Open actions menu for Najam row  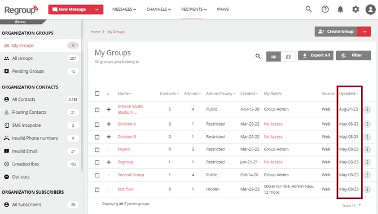(x=367, y=149)
